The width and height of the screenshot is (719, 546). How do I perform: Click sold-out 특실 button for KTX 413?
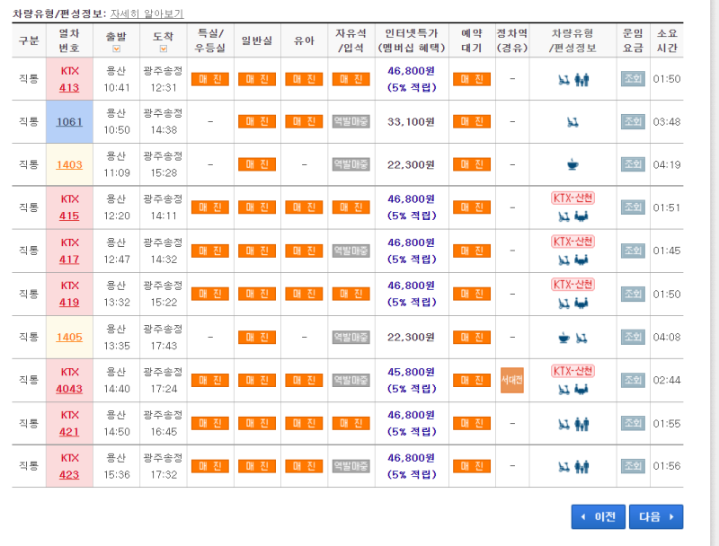click(x=210, y=79)
